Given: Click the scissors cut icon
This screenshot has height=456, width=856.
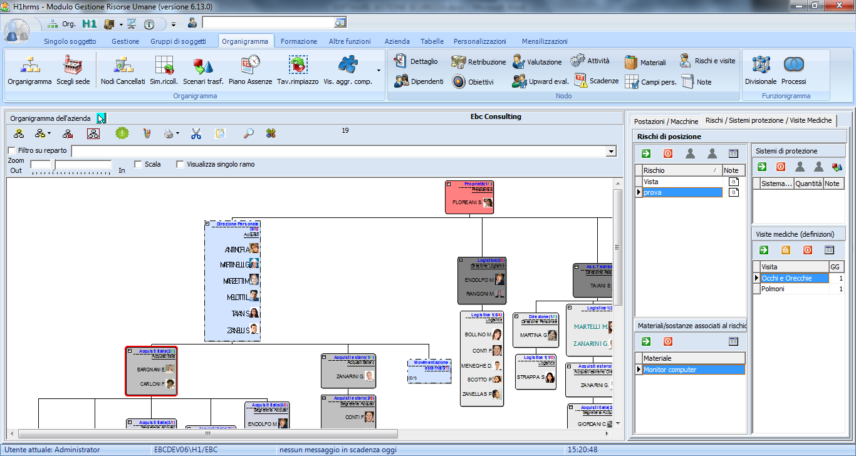Looking at the screenshot, I should coord(196,133).
